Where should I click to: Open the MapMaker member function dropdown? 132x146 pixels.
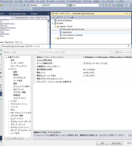[x=49, y=18]
